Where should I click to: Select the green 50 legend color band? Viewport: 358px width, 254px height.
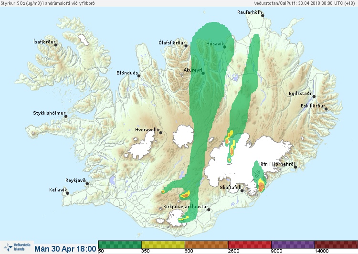[120, 244]
